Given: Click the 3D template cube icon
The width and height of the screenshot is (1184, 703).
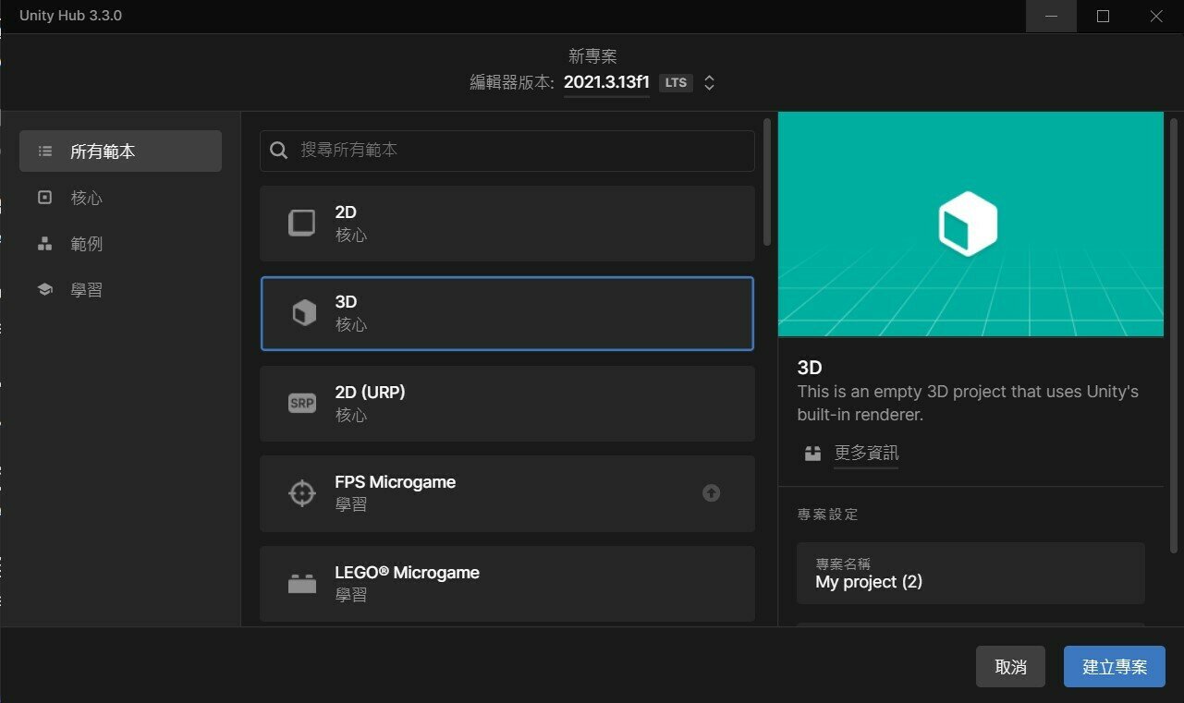Looking at the screenshot, I should [x=303, y=313].
